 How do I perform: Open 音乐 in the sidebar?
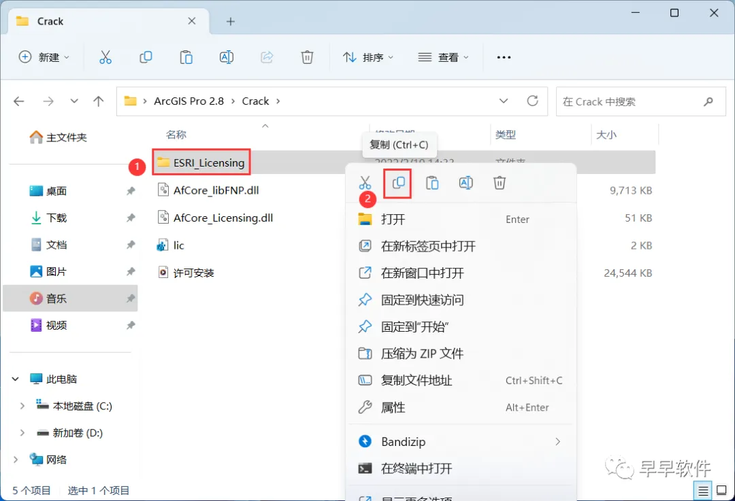coord(70,298)
